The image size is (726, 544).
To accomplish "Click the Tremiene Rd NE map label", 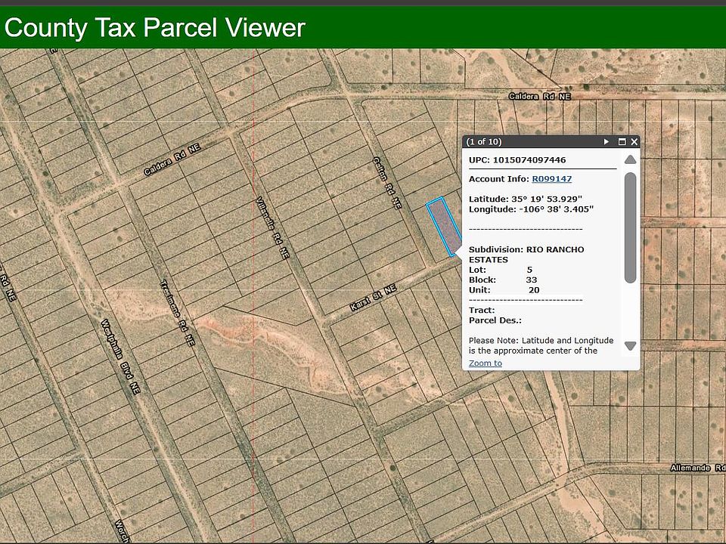I will click(x=178, y=313).
